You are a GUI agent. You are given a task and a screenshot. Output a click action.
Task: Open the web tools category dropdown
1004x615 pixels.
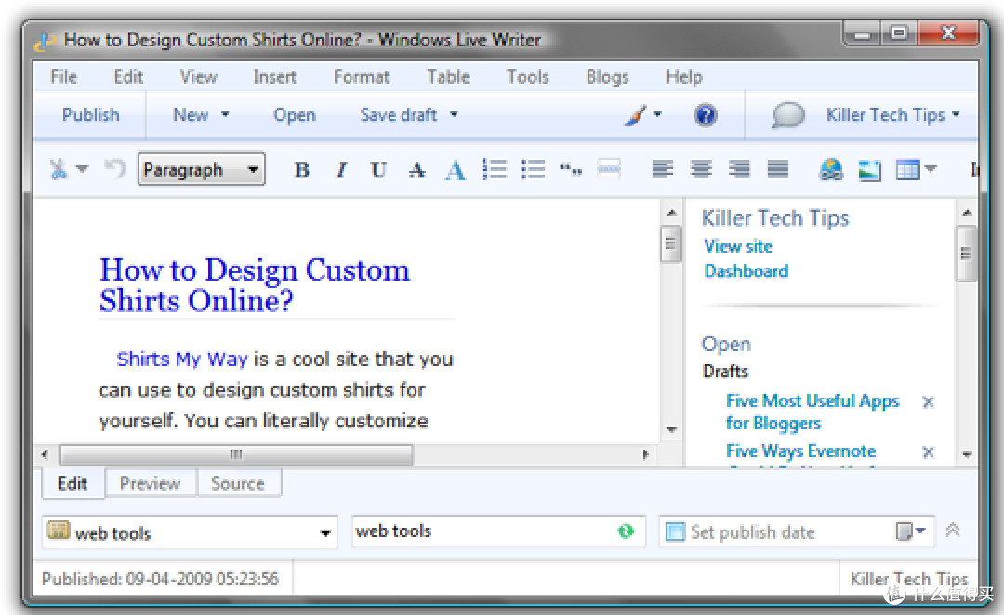tap(191, 532)
